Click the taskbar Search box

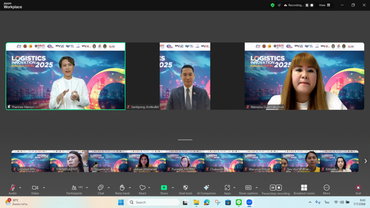click(x=153, y=202)
